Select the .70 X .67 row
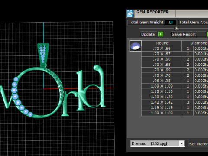The height and width of the screenshot is (156, 208). point(175,54)
